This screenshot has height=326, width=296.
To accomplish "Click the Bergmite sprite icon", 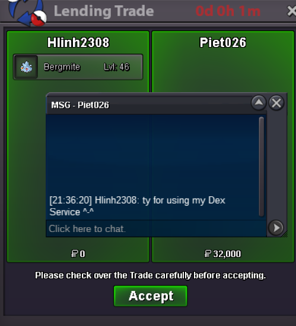I will click(x=26, y=67).
